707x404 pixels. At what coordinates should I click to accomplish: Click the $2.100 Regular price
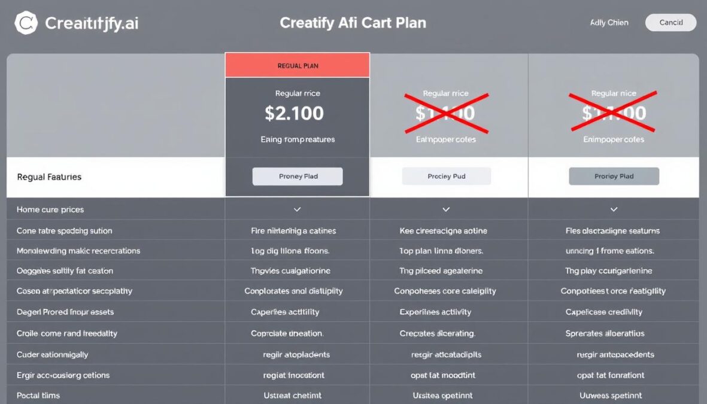tap(297, 113)
